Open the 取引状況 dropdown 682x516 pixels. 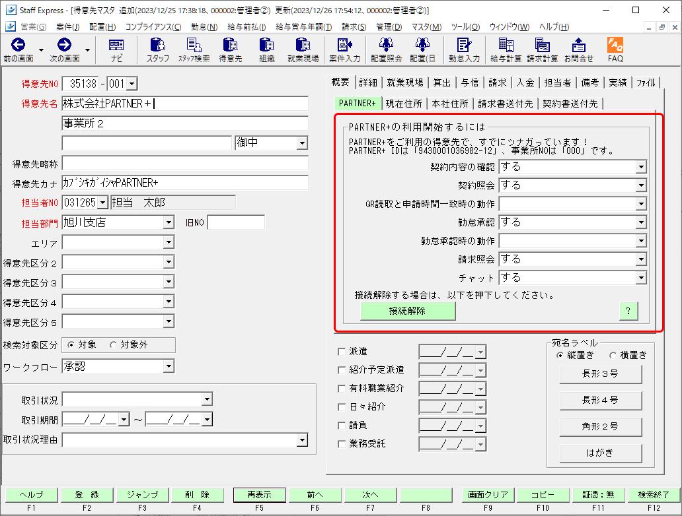pos(207,399)
